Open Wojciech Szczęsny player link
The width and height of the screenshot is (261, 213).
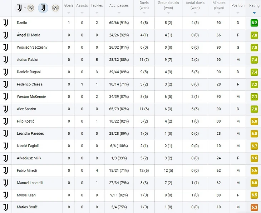tap(32, 48)
